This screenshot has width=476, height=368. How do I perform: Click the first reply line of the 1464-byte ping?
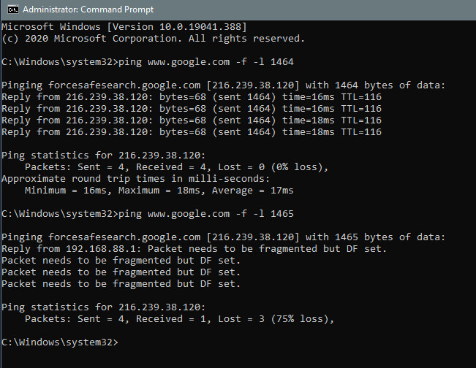192,96
